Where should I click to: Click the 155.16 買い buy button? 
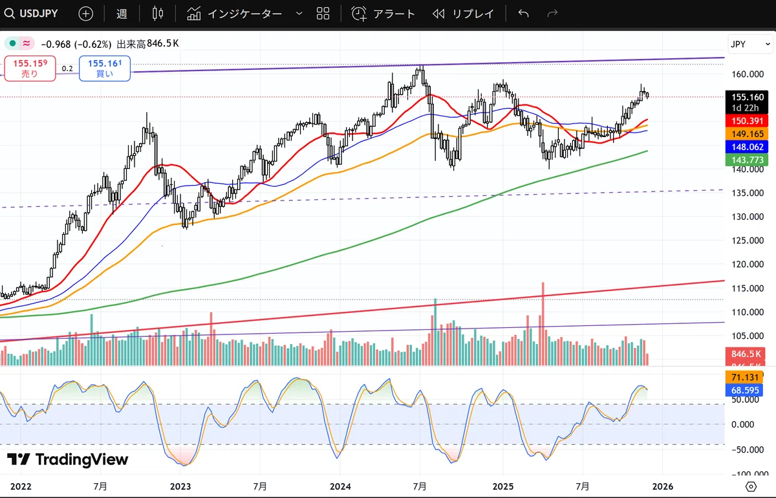point(105,68)
